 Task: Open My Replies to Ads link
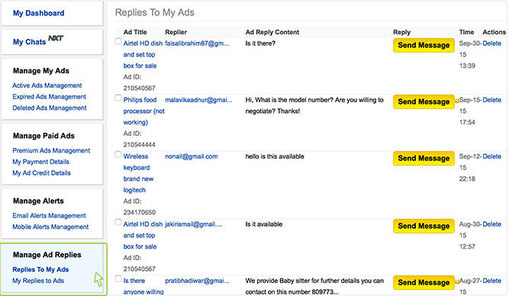[38, 281]
